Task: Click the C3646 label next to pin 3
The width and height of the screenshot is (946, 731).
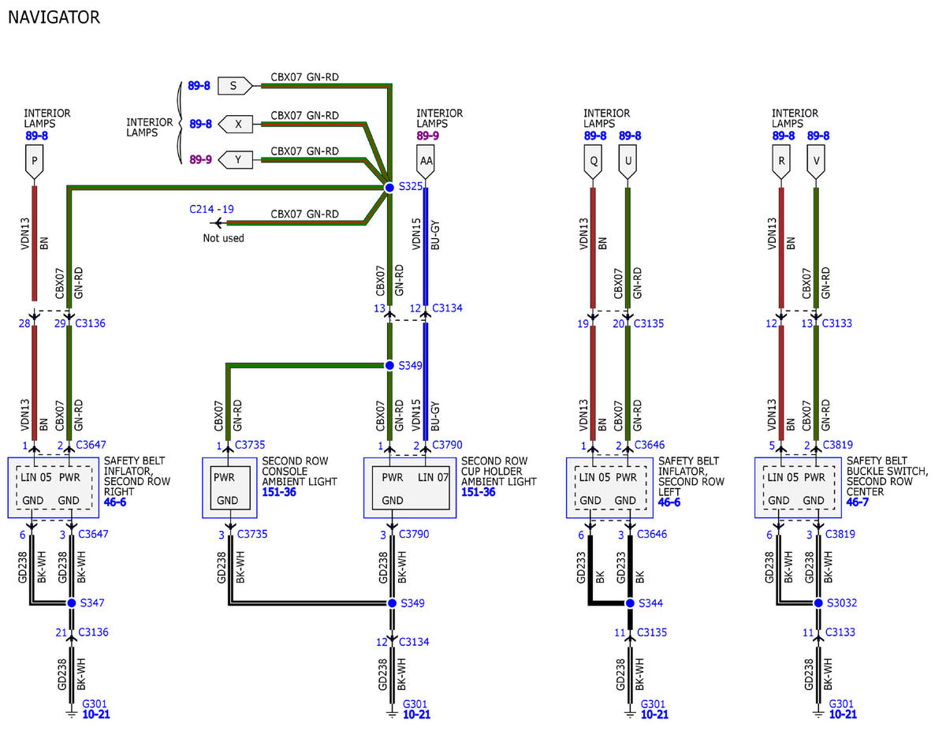Action: [x=650, y=534]
